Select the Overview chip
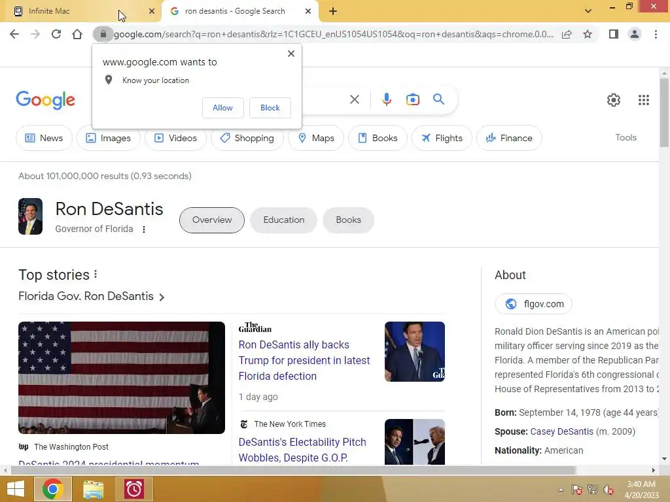This screenshot has width=670, height=502. point(212,220)
